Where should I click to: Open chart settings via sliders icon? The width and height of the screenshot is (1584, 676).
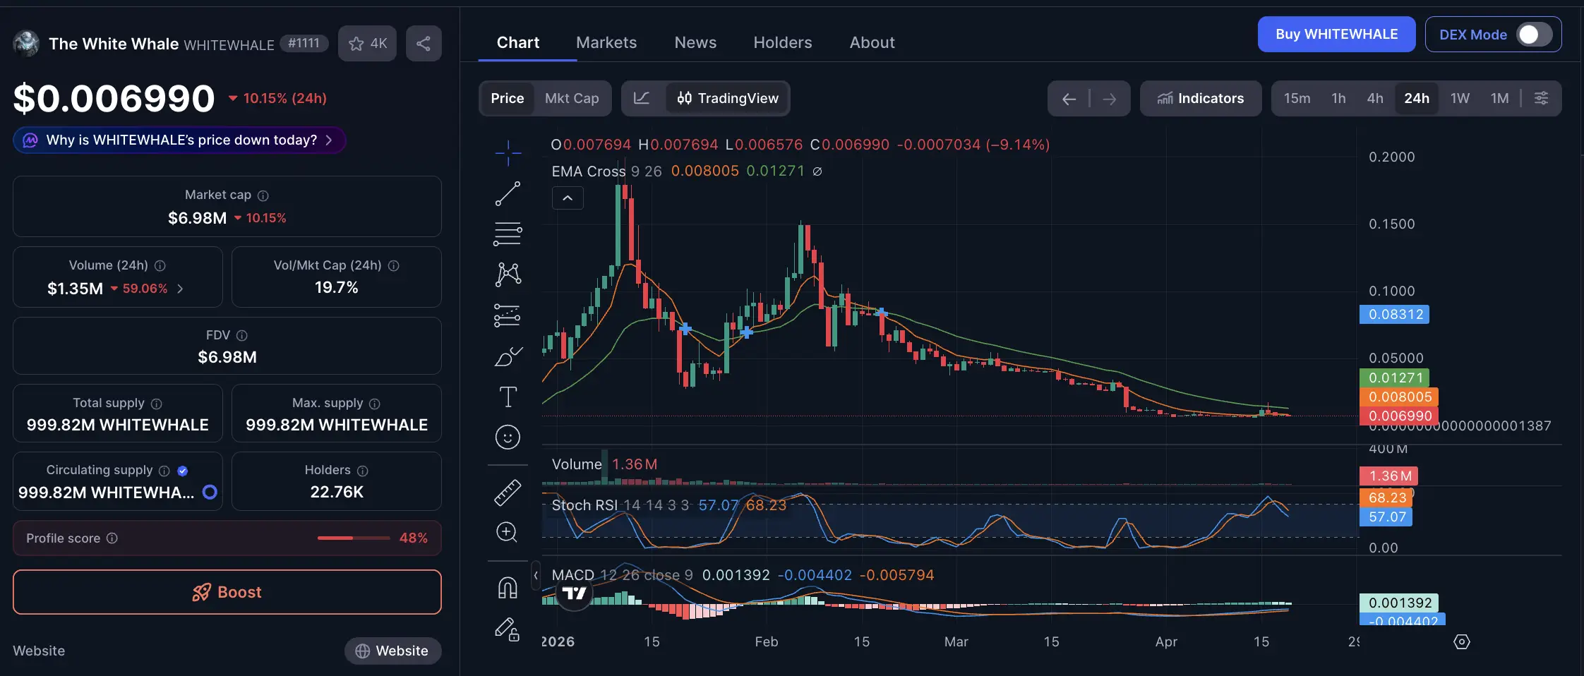coord(1542,98)
